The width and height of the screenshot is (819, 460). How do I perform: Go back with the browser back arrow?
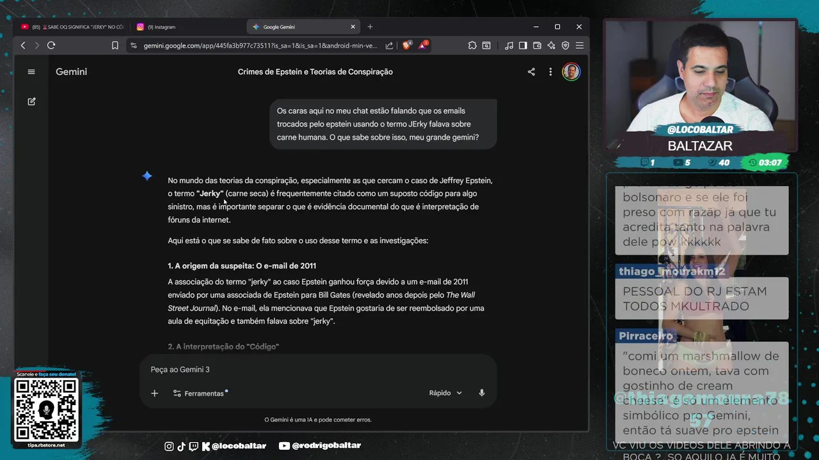[23, 45]
